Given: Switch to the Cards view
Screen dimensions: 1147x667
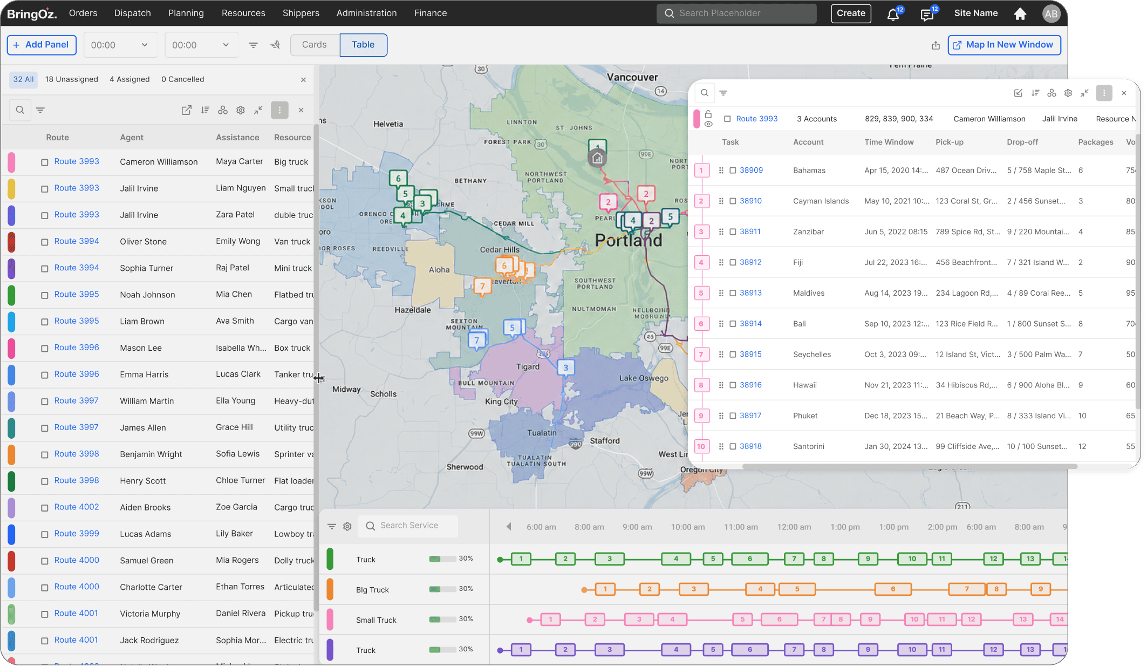Looking at the screenshot, I should 315,45.
